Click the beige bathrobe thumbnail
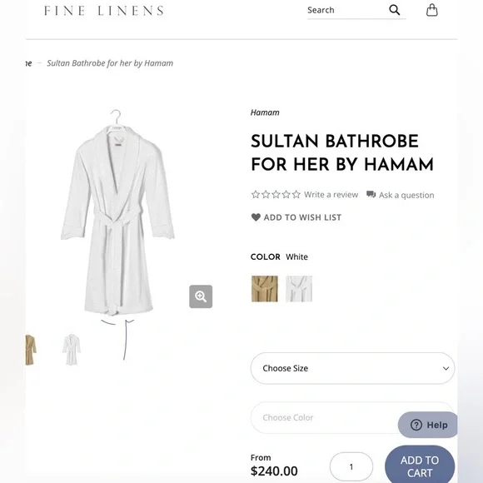 tap(31, 350)
